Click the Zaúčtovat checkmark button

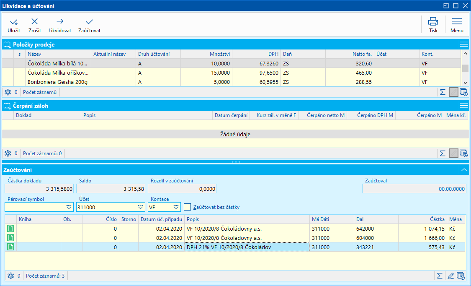tap(89, 25)
